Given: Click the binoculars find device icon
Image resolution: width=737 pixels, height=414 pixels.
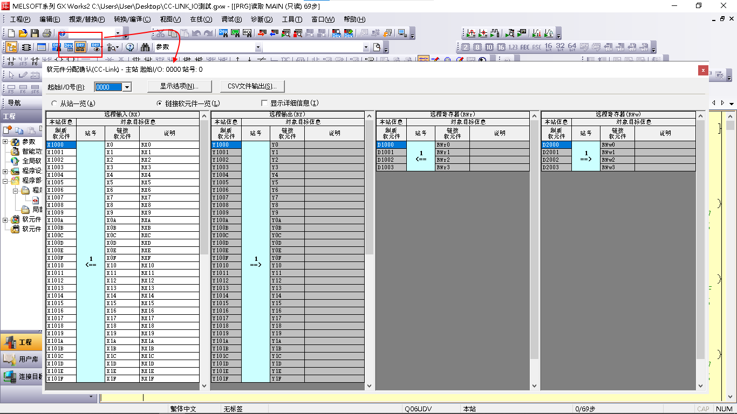Looking at the screenshot, I should click(145, 47).
